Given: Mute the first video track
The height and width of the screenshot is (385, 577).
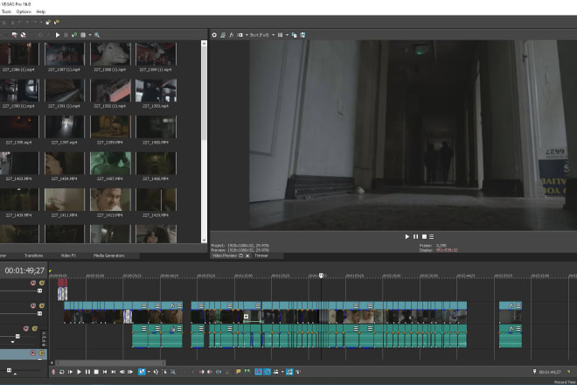Looking at the screenshot, I should [x=33, y=283].
